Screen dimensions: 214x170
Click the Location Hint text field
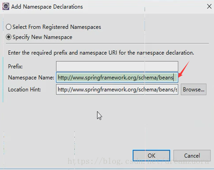(x=117, y=89)
